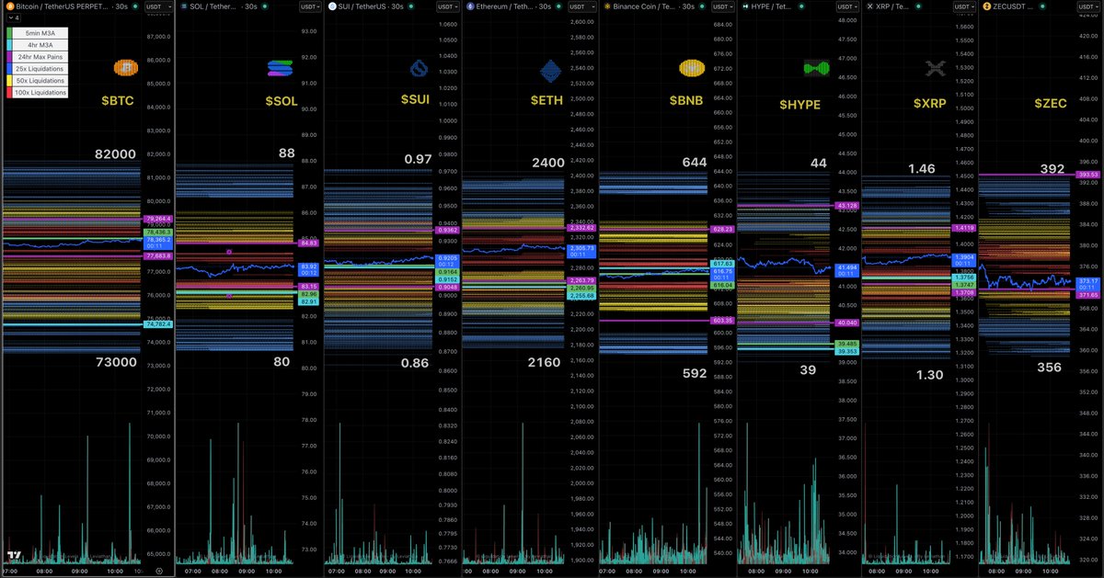Image resolution: width=1104 pixels, height=578 pixels.
Task: Click the 08:00 time label on the BTC chart
Action: (43, 571)
